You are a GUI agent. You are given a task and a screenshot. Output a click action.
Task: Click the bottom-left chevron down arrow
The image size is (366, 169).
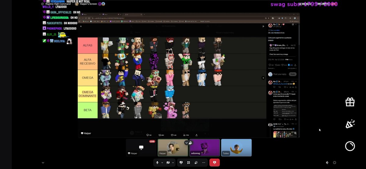tap(43, 163)
